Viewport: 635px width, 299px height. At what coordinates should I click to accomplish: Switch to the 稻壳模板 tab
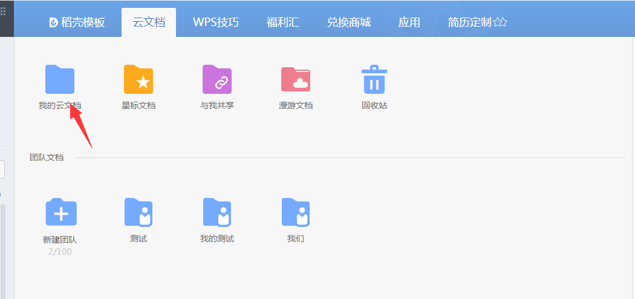[77, 22]
